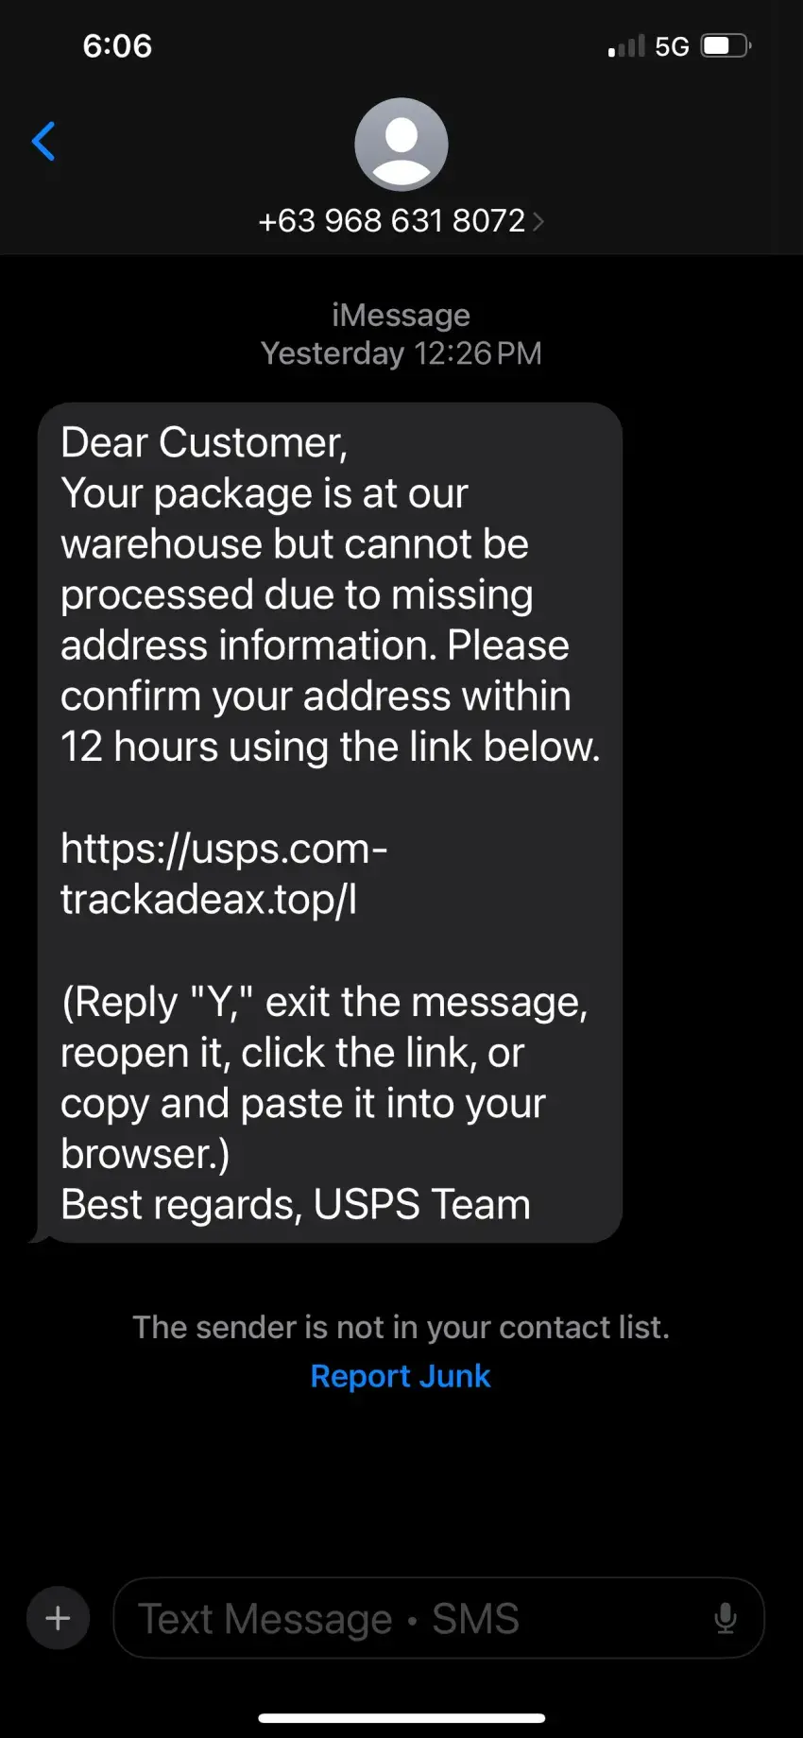Tap Report Junk
The width and height of the screenshot is (803, 1738).
coord(401,1376)
